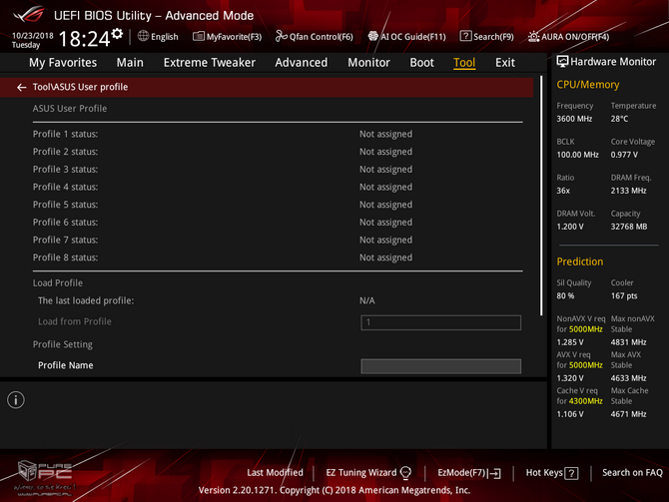Click the 4300MHz cache frequency text
669x502 pixels.
click(586, 401)
